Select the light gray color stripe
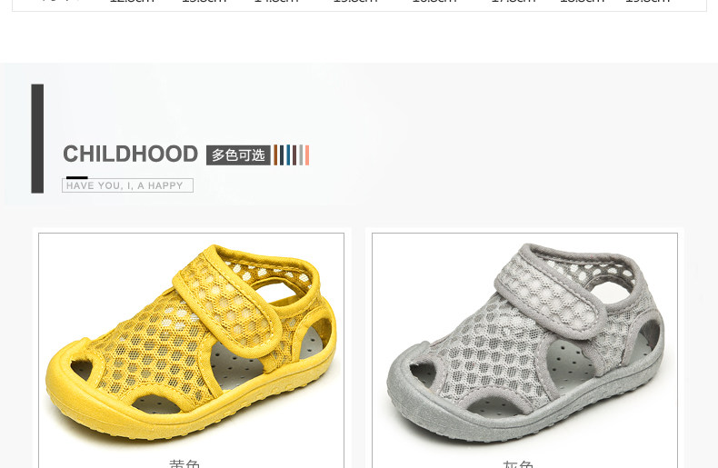 301,154
